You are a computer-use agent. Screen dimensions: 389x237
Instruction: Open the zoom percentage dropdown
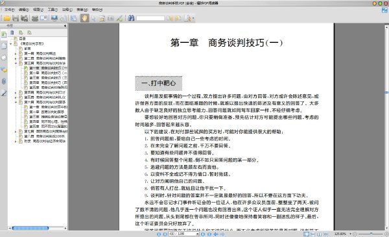[x=350, y=234]
